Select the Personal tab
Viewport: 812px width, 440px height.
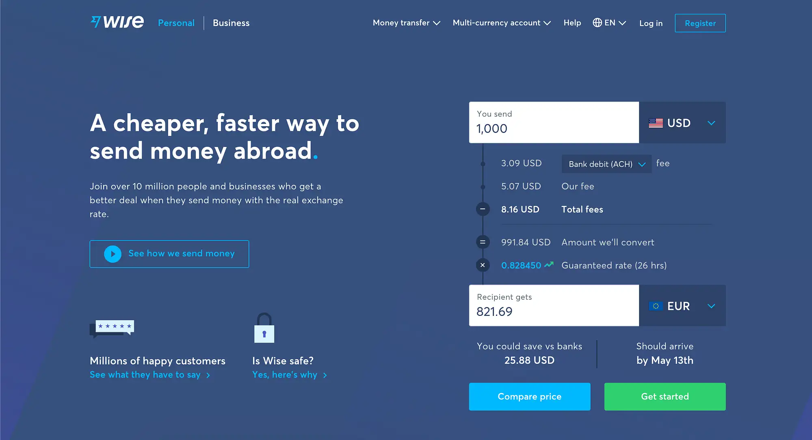176,23
